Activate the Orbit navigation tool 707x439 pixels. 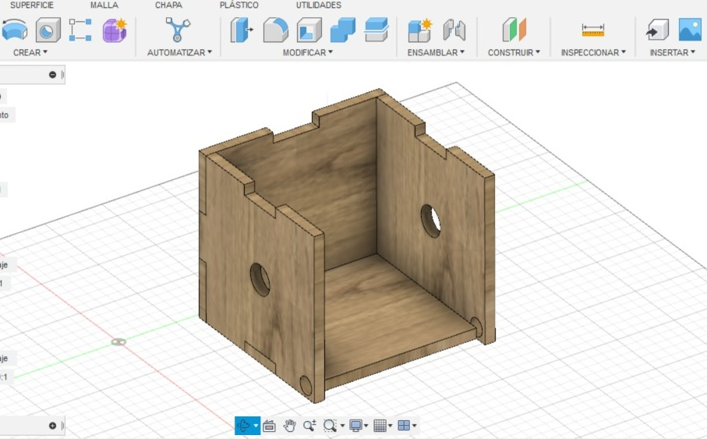243,426
